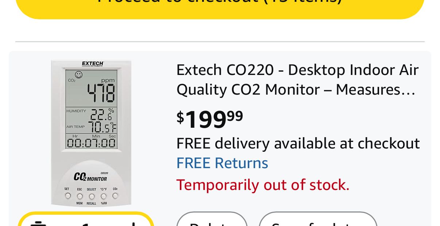Screen dimensions: 440x226
Task: Click the Temporarily out of stock message
Action: (263, 185)
